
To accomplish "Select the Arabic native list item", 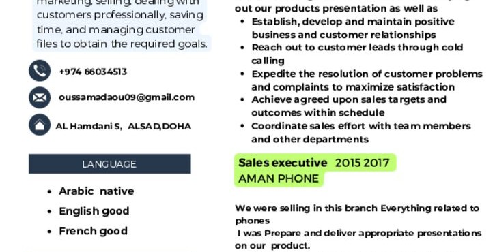I will coord(96,191).
